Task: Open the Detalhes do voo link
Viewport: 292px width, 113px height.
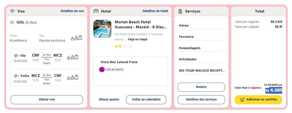Action: click(x=72, y=11)
